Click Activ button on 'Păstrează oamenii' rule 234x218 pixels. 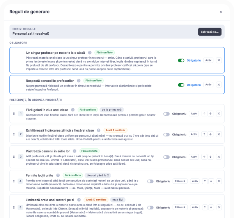click(x=194, y=157)
